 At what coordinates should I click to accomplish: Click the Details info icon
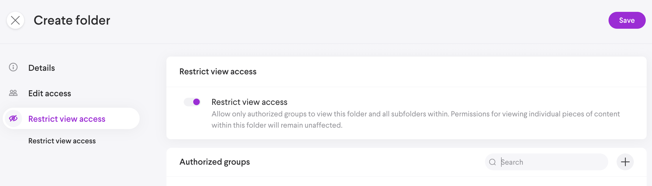[x=13, y=67]
